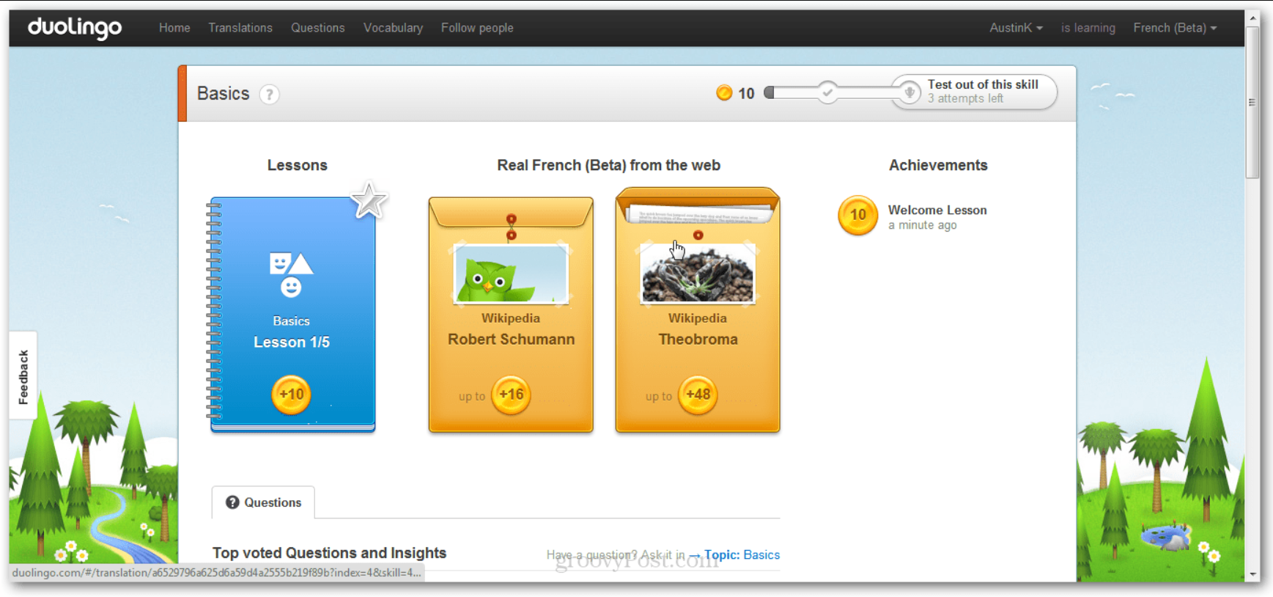Click the Basics help question mark icon
The height and width of the screenshot is (597, 1273).
(269, 95)
